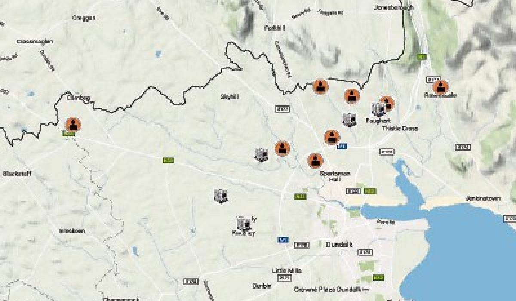Open the isolated grey building marker north-west of Kilcurly
This screenshot has height=301, width=516.
coord(221,196)
